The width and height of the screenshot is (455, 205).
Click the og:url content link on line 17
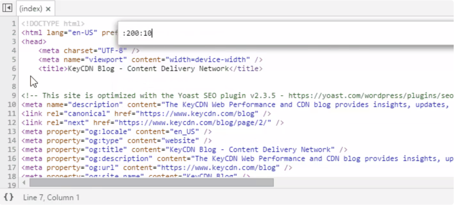[218, 168]
